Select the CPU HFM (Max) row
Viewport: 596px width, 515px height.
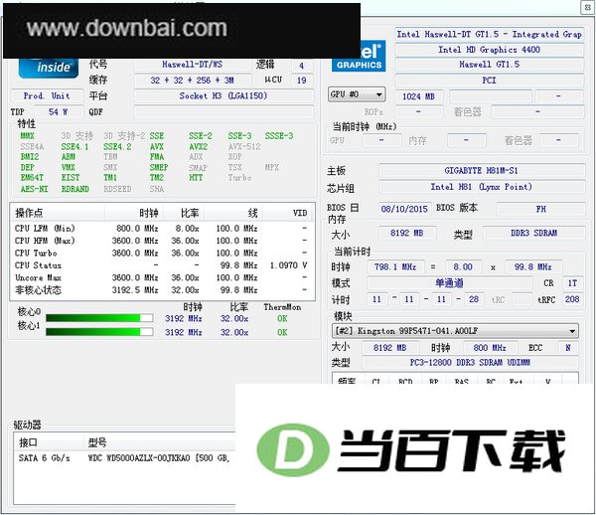tap(161, 241)
